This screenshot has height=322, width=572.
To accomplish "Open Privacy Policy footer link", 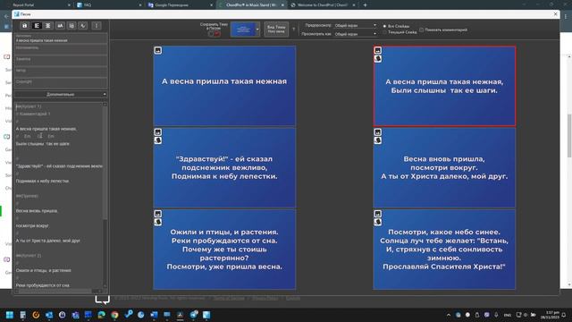I will (265, 298).
